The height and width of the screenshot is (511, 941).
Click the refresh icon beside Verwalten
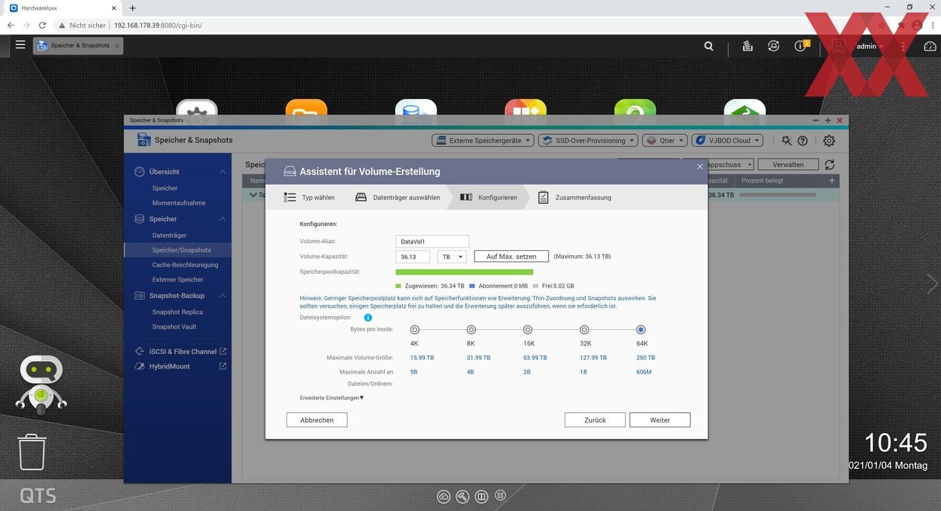(x=830, y=165)
